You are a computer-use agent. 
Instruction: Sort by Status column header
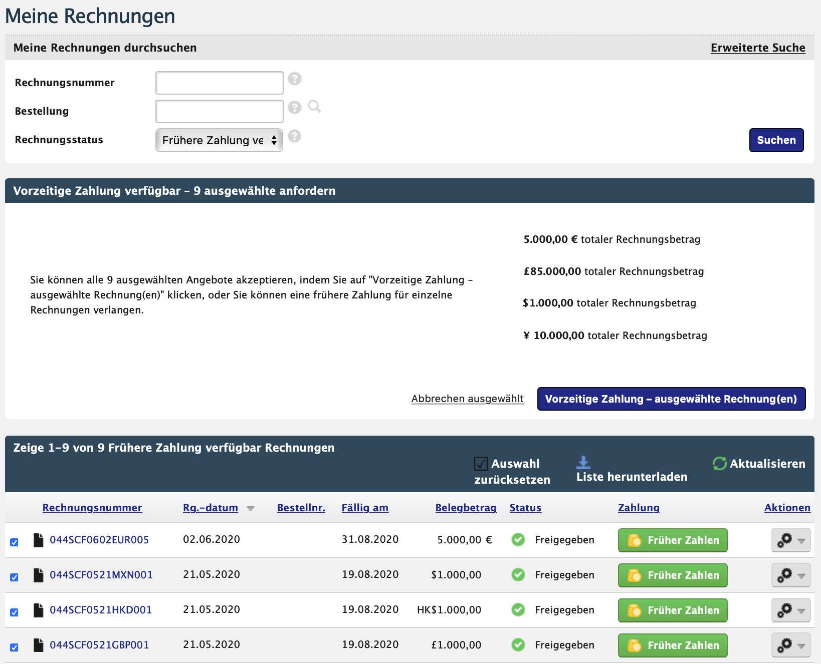click(525, 508)
